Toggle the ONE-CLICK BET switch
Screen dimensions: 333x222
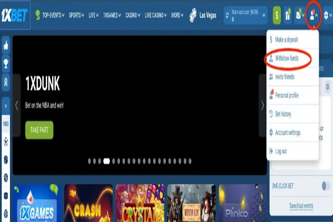326,186
